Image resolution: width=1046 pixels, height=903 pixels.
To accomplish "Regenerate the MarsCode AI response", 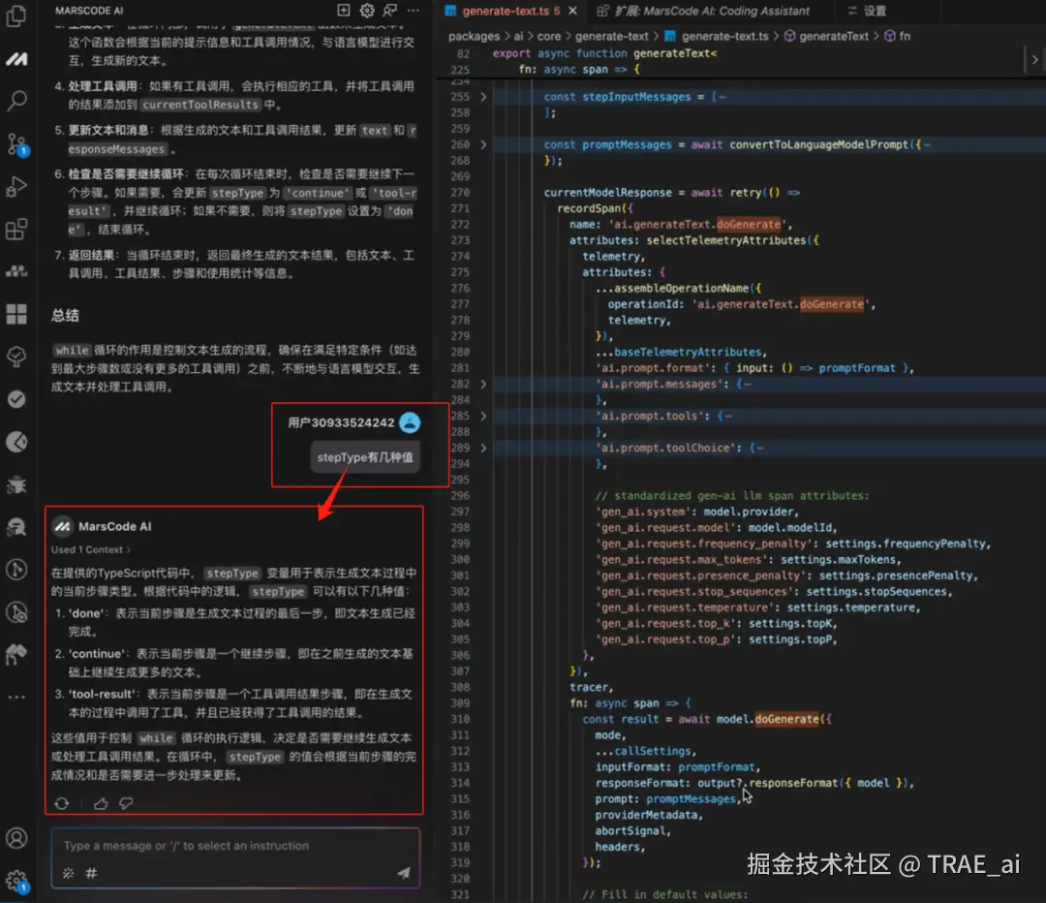I will (62, 803).
